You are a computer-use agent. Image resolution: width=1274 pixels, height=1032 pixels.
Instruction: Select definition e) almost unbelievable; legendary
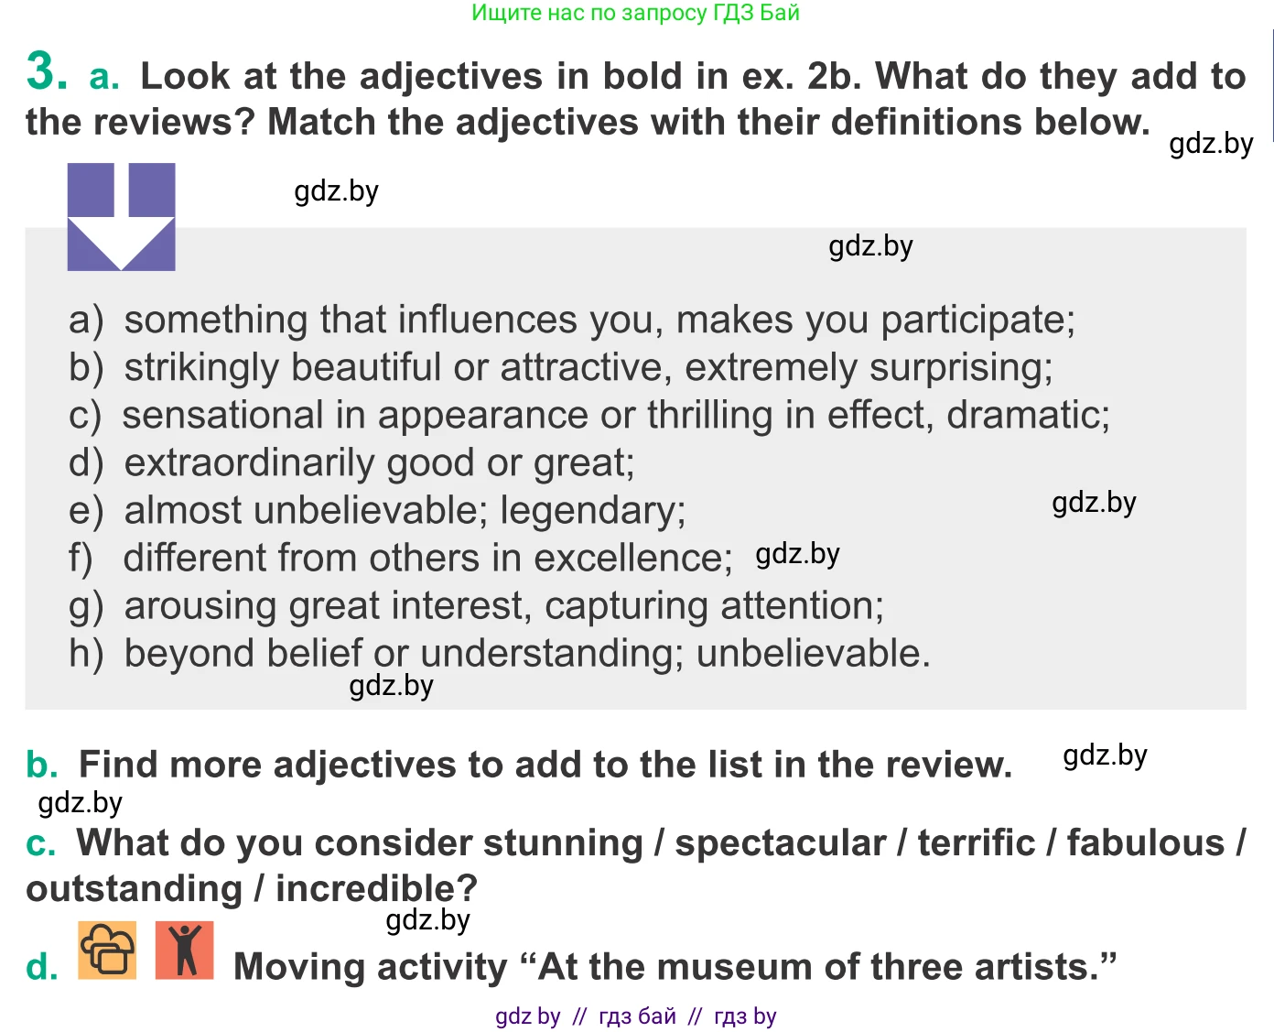[377, 510]
